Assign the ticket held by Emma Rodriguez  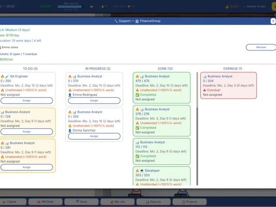(x=94, y=100)
